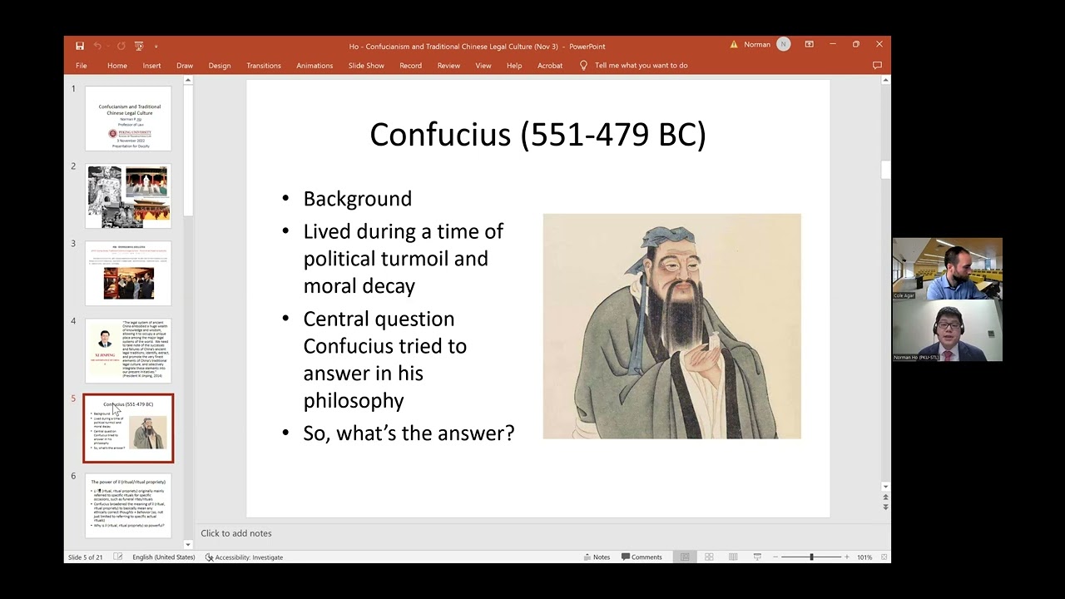1065x599 pixels.
Task: Click the 'Central question Confucius tried to answer' bullet
Action: 385,359
